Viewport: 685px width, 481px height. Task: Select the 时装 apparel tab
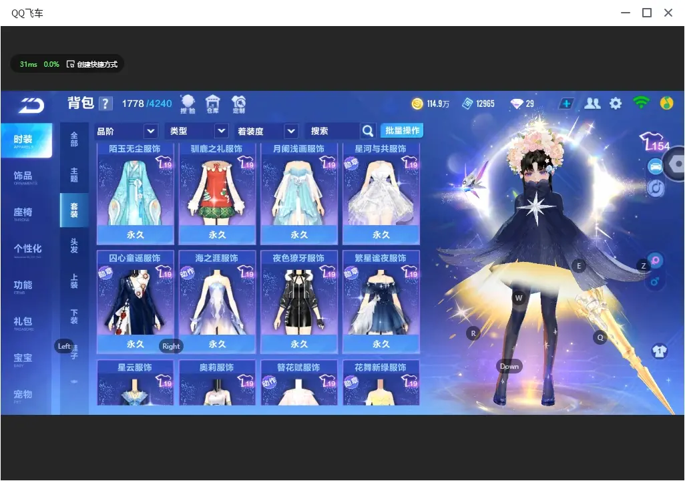(26, 140)
